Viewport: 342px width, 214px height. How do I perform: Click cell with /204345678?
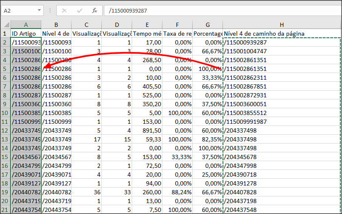click(x=282, y=157)
